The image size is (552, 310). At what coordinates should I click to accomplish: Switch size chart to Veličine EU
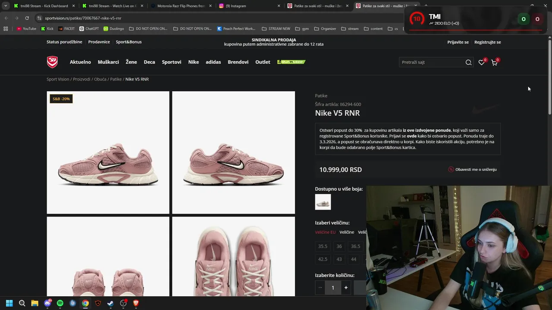point(325,232)
